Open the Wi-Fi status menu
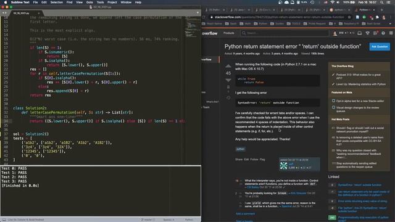Screen dimensions: 395x222 pyautogui.click(x=332, y=2)
